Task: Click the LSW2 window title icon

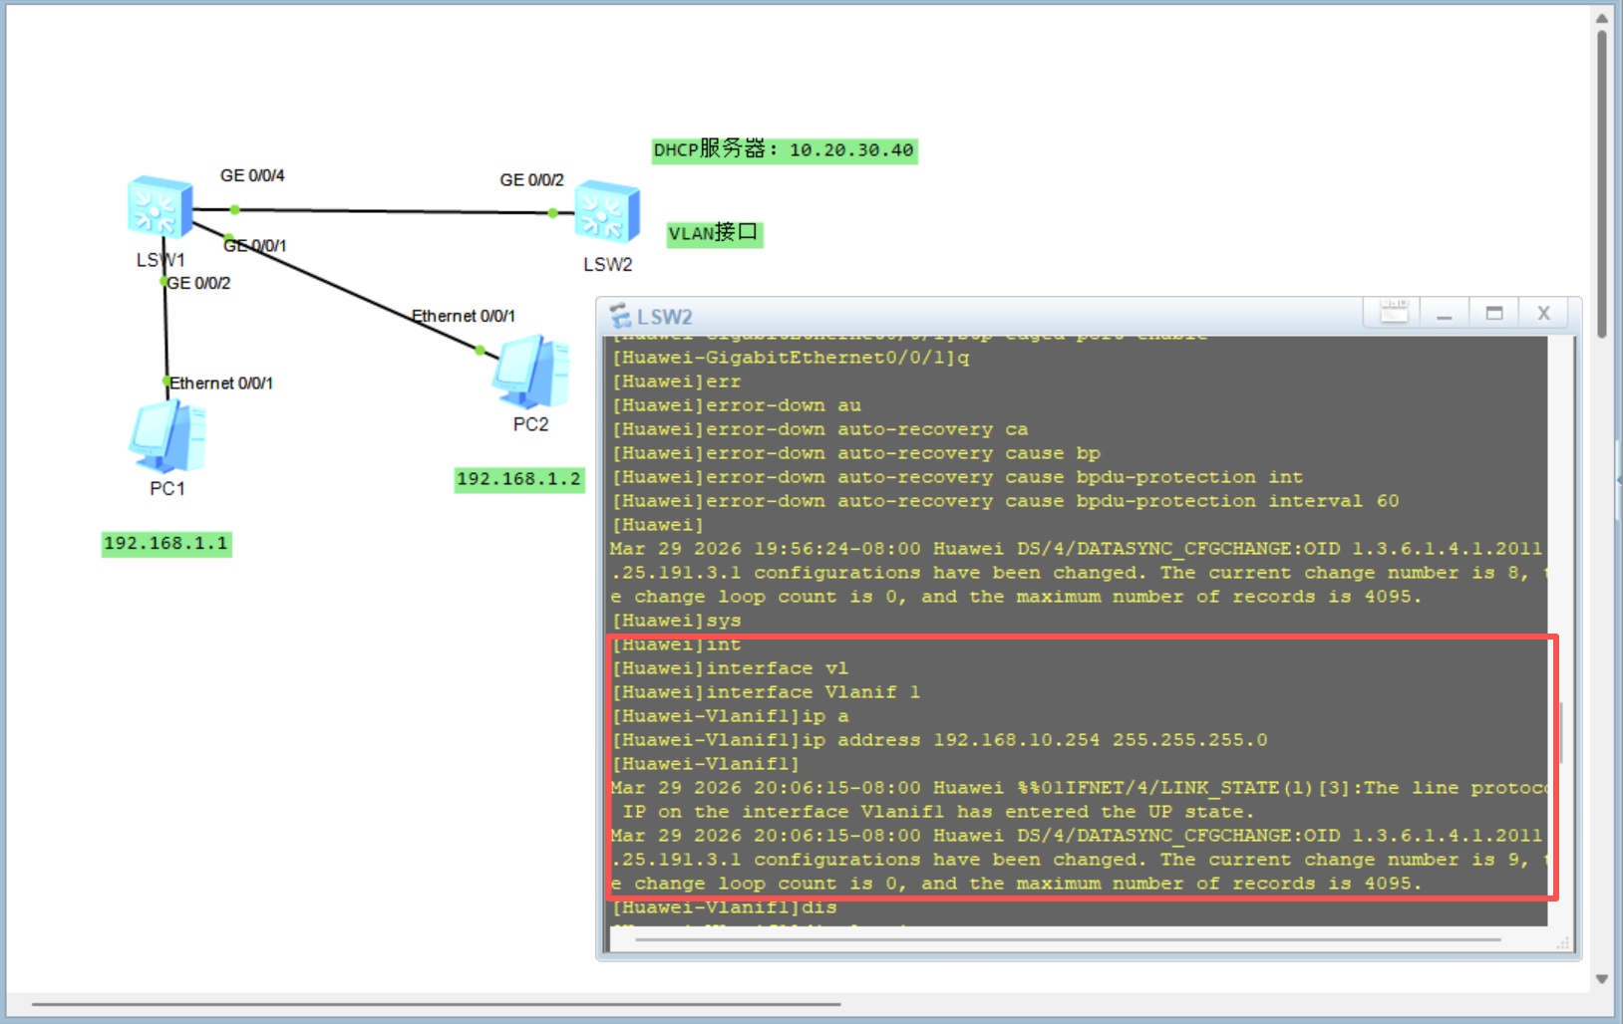Action: point(620,316)
